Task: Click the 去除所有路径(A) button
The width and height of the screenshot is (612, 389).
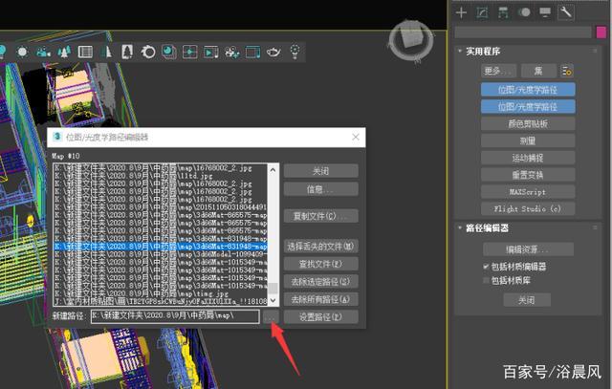Action: 321,300
